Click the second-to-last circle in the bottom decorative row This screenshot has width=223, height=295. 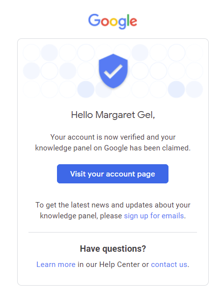point(176,89)
